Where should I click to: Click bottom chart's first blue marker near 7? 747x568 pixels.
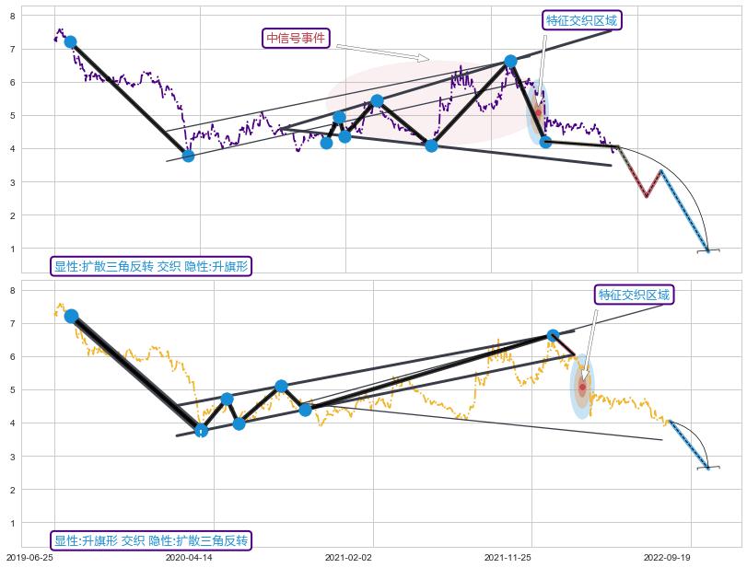coord(71,316)
